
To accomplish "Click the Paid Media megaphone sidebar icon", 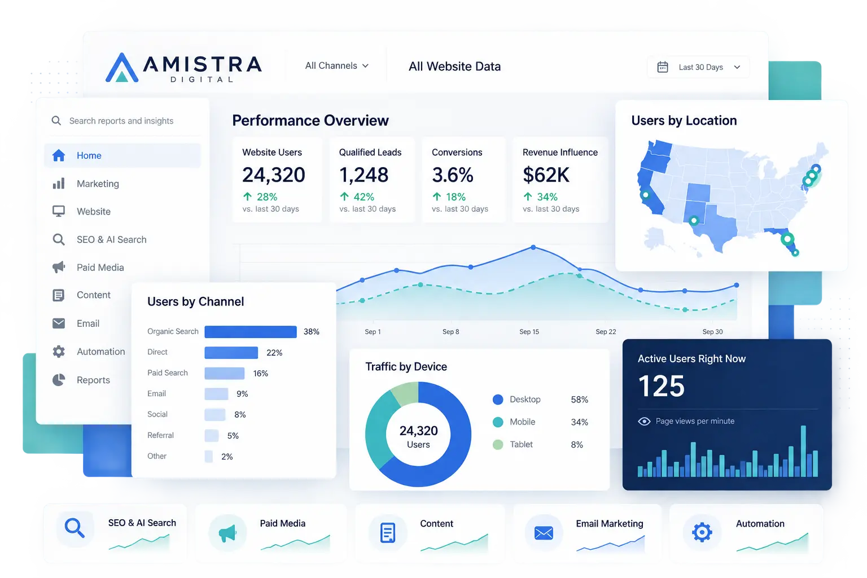I will pos(59,267).
